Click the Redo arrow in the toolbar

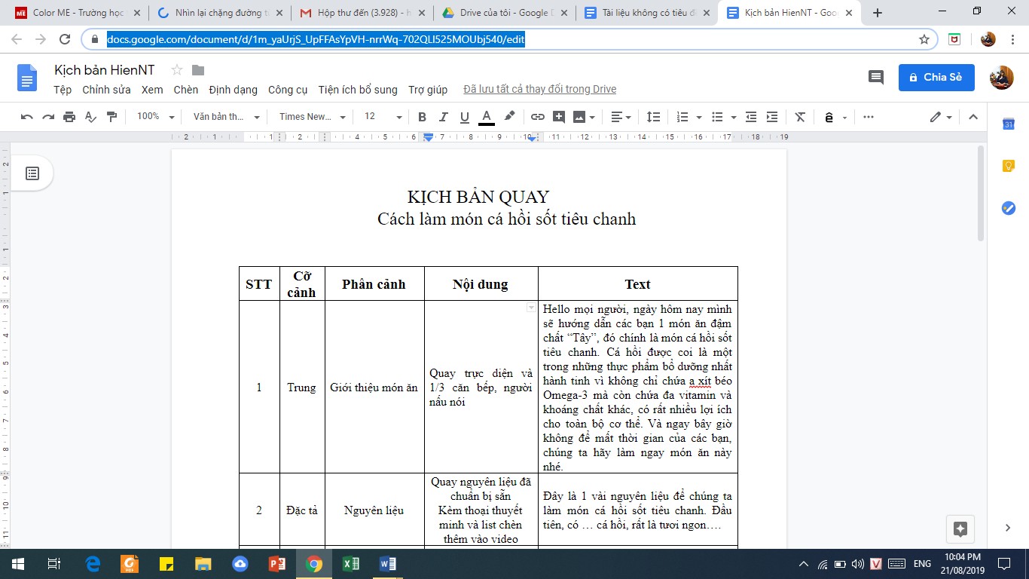[x=48, y=117]
